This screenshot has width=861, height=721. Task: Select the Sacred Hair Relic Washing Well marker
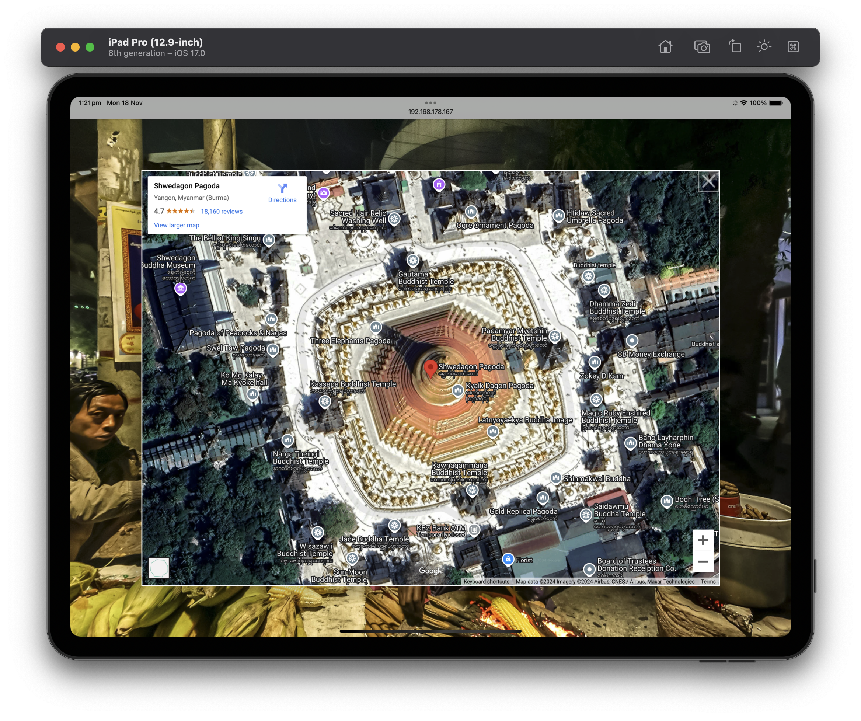(394, 219)
